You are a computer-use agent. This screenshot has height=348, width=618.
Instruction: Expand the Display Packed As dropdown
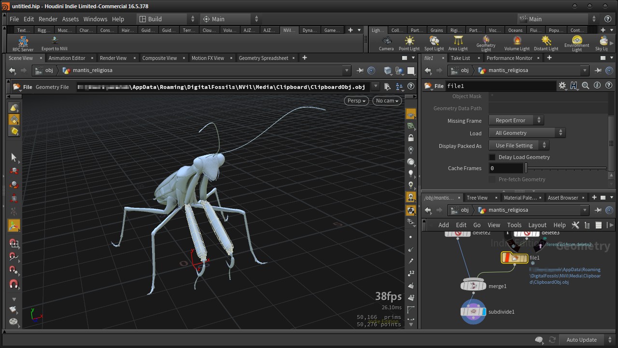(x=519, y=145)
